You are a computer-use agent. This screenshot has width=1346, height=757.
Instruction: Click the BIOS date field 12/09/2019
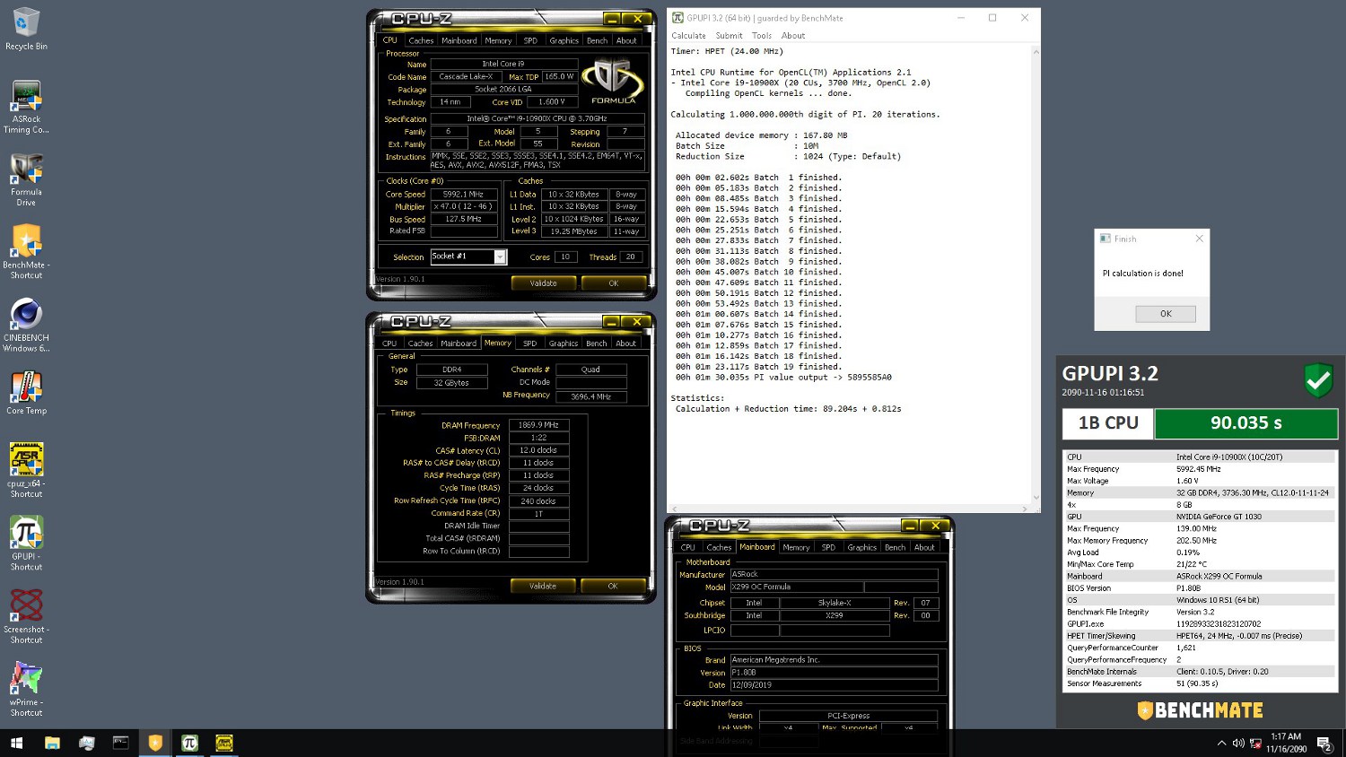835,685
